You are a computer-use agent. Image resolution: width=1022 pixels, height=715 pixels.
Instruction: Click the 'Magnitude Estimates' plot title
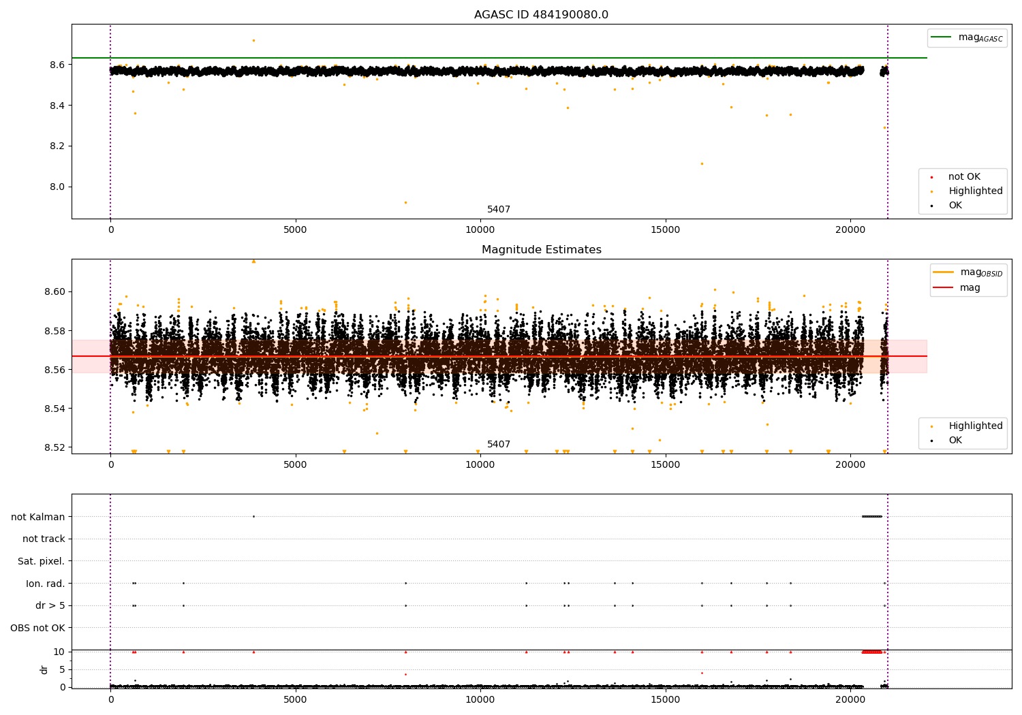[x=541, y=250]
